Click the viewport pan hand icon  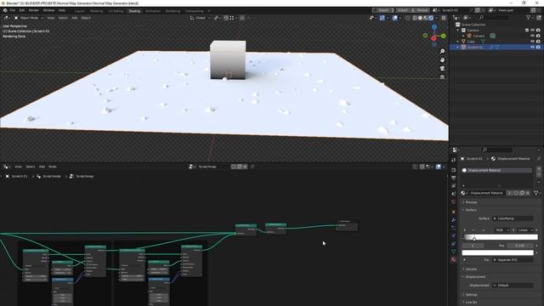(442, 60)
